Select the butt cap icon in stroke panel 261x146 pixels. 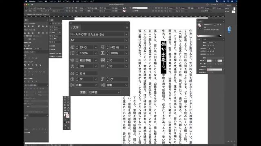208,45
